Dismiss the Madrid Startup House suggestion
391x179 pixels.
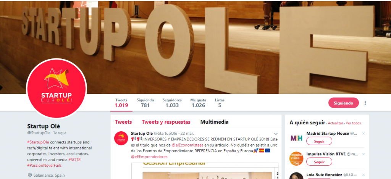point(364,134)
